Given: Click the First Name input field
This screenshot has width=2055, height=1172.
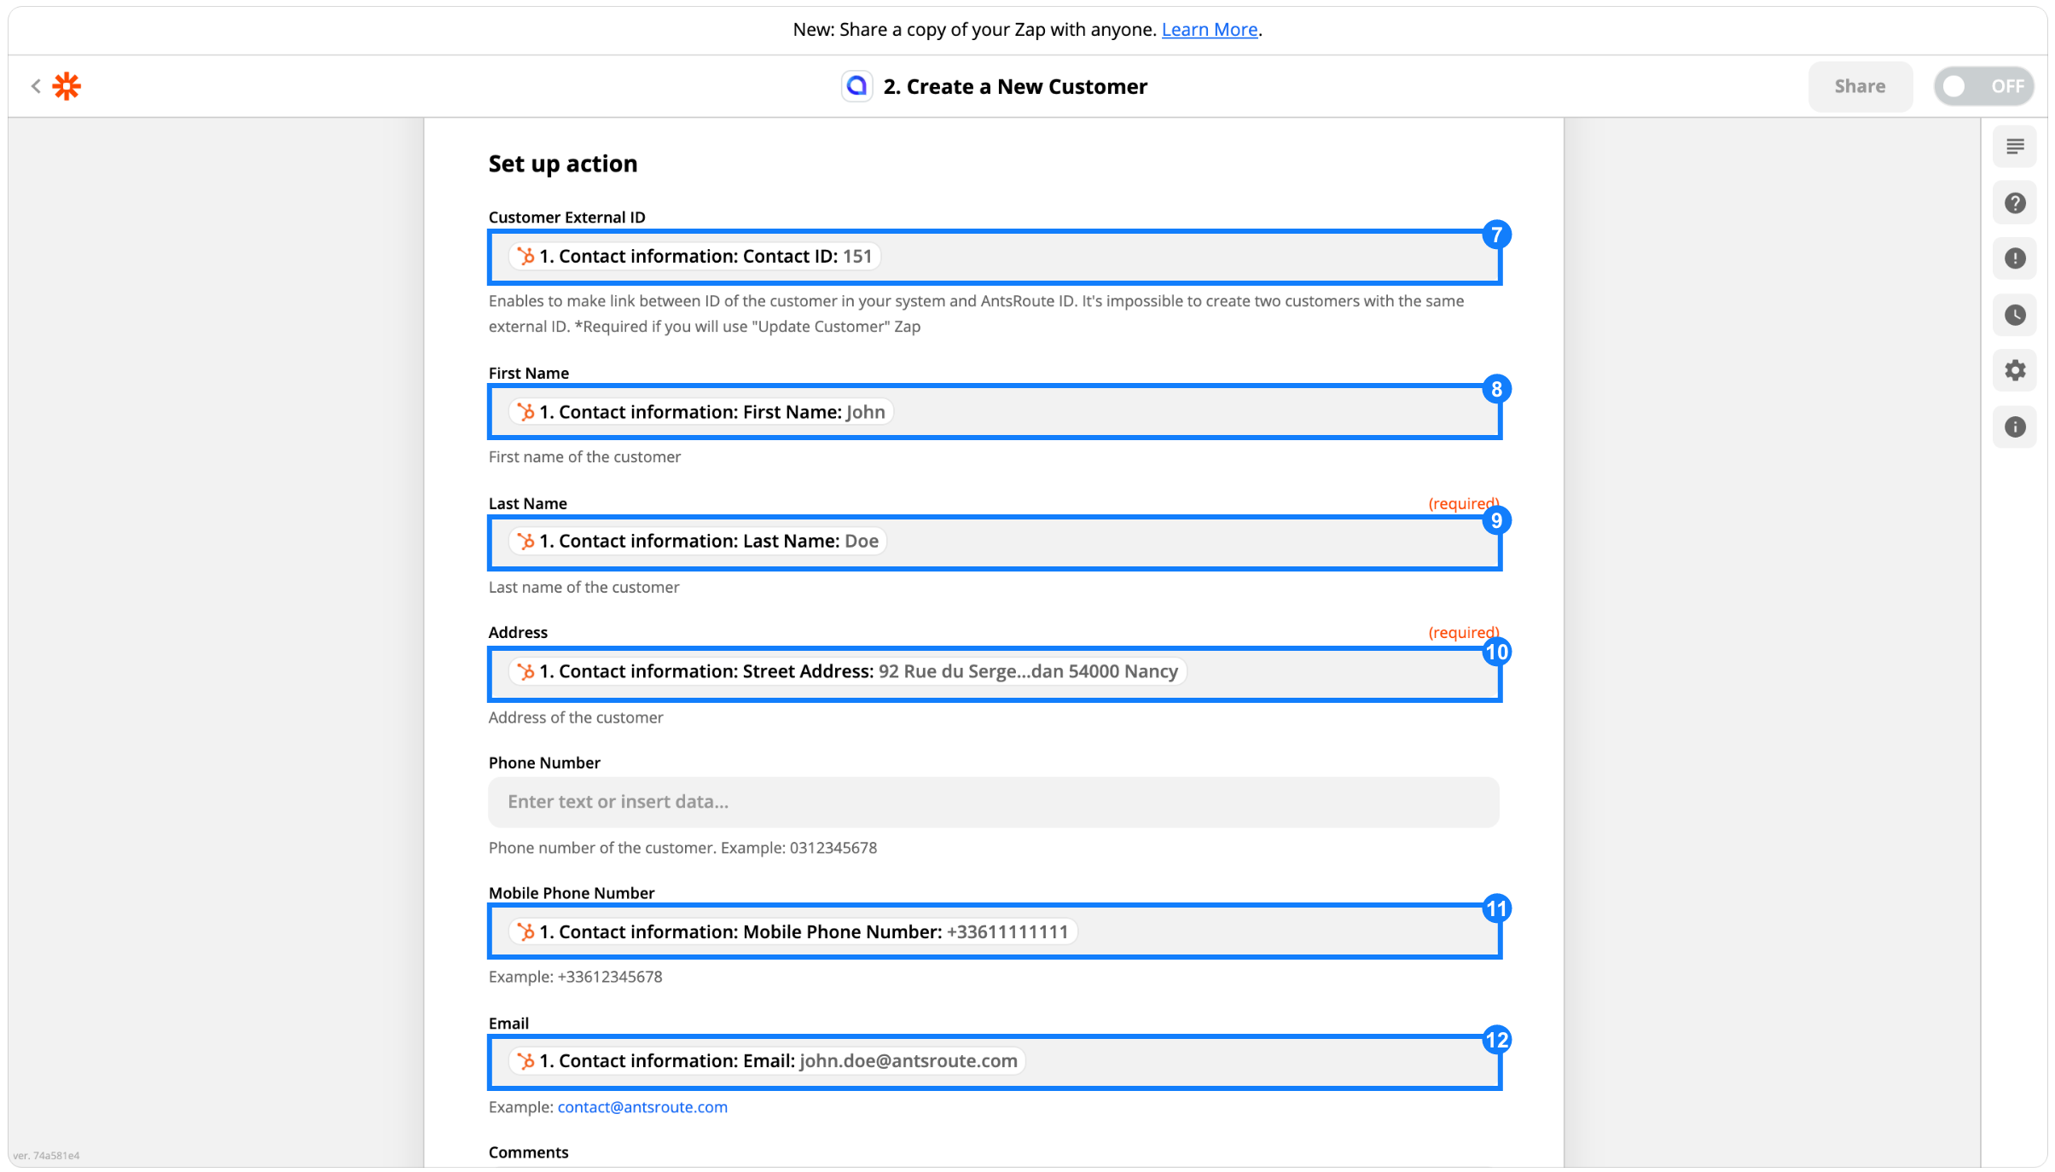Looking at the screenshot, I should 994,412.
